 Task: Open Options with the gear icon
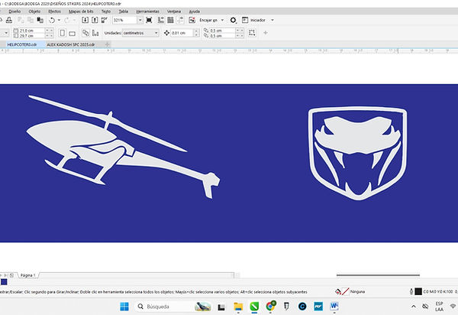pyautogui.click(x=233, y=20)
